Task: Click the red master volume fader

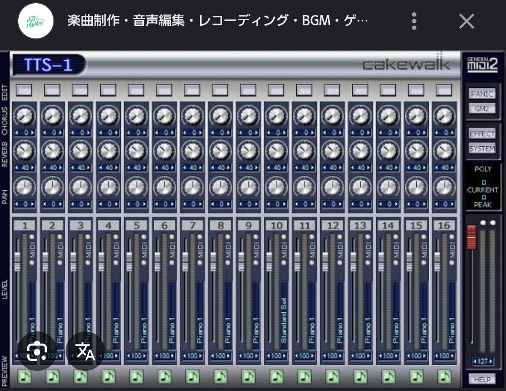Action: pyautogui.click(x=471, y=237)
